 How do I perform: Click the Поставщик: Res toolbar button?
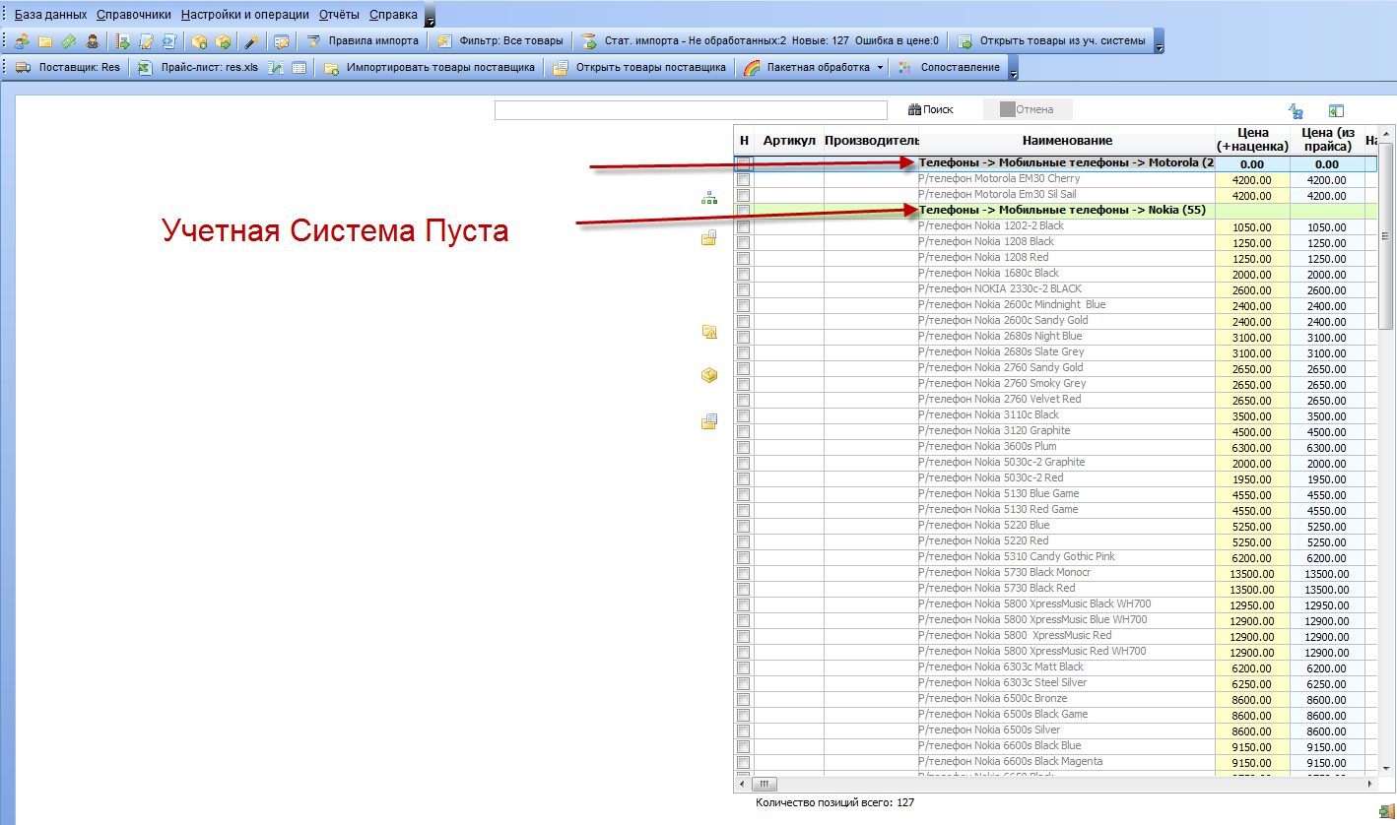[68, 68]
